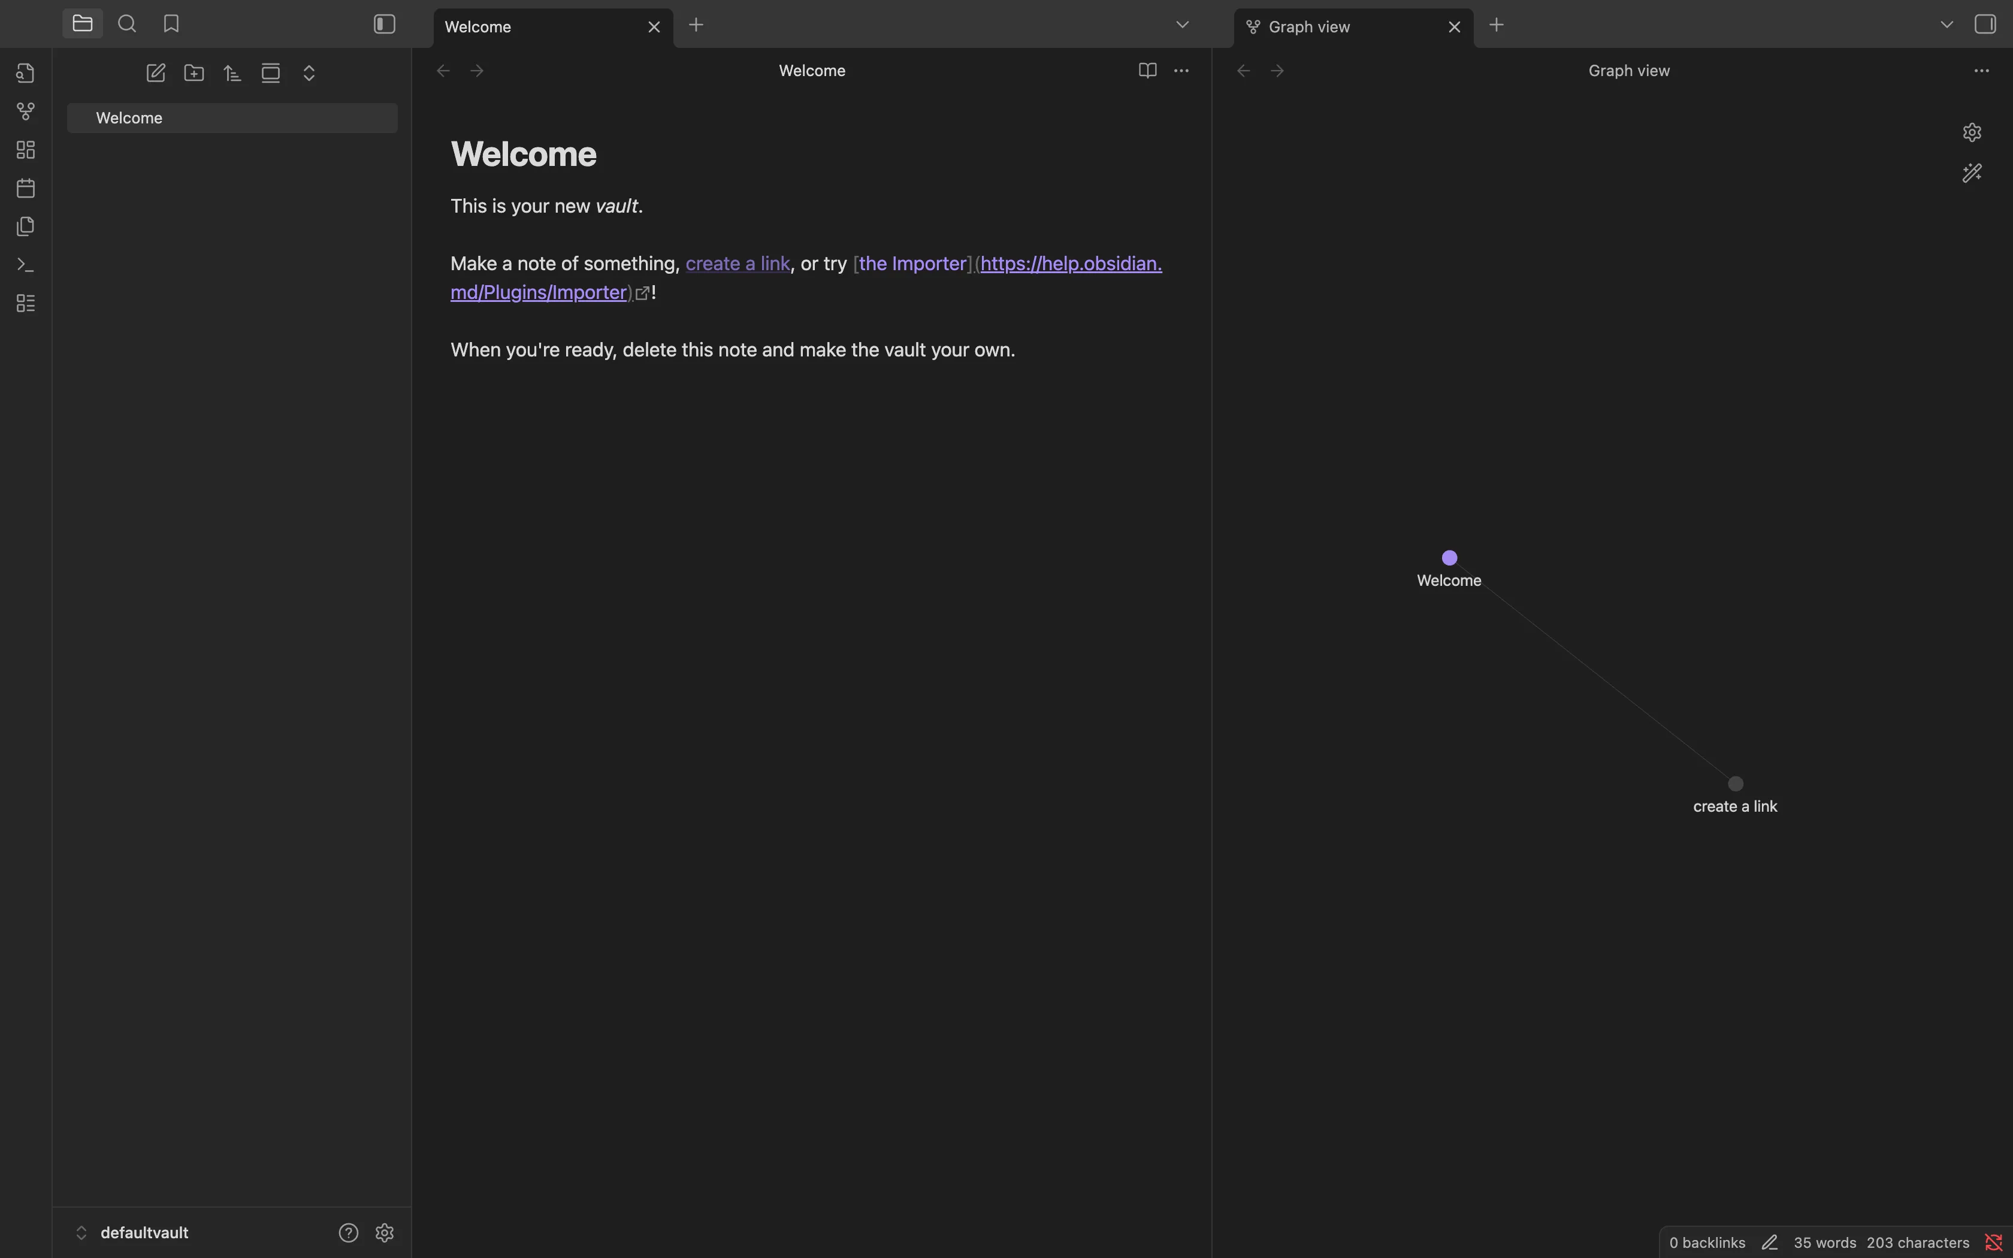Screen dimensions: 2013x1258
Task: Switch to Search tab in sidebar
Action: (x=127, y=24)
